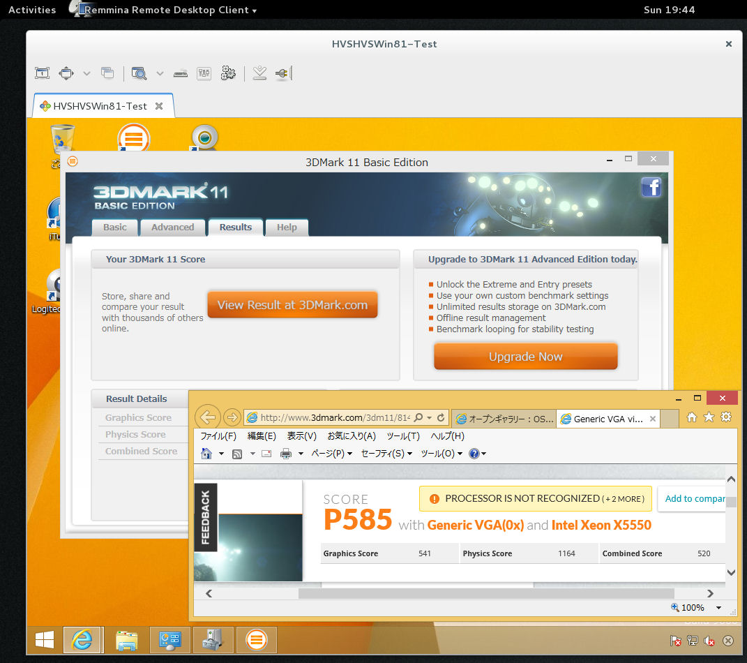The height and width of the screenshot is (663, 747).
Task: Click the IE horizontal scrollbar thumb
Action: pos(486,593)
